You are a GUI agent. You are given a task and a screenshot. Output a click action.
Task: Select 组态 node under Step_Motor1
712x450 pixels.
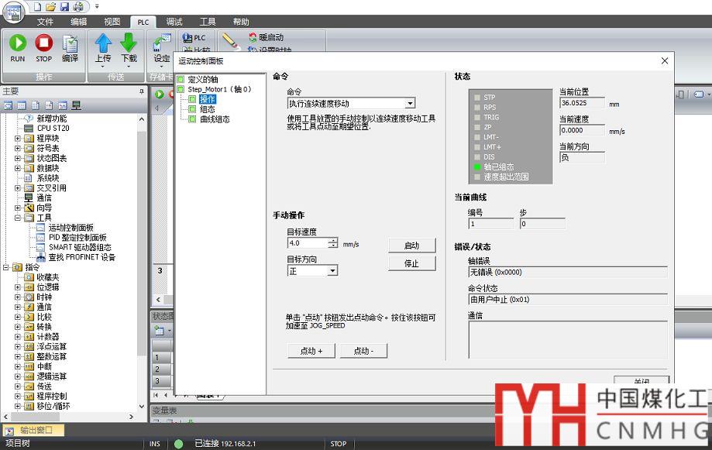[x=207, y=109]
